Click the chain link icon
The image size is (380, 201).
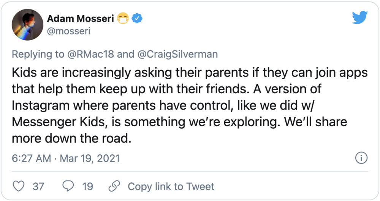(114, 186)
